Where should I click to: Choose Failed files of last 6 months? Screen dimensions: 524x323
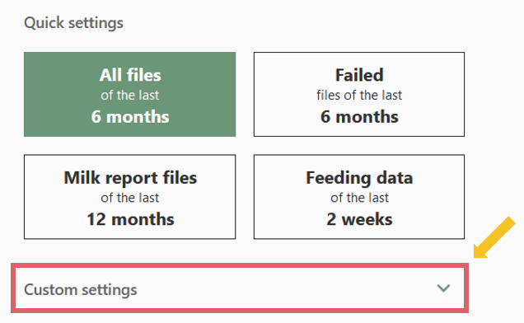pos(359,94)
